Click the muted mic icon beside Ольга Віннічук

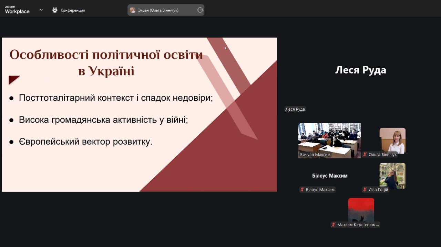(365, 155)
